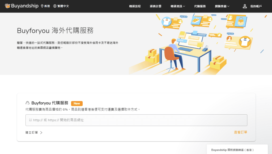The image size is (272, 154).
Task: Expand the 網購推薦 dropdown
Action: click(222, 6)
